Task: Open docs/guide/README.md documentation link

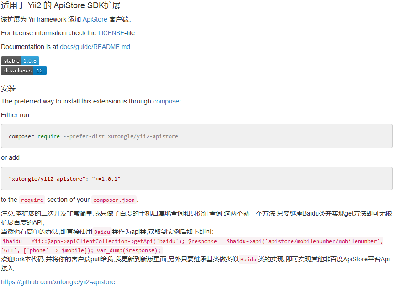Action: (x=95, y=47)
